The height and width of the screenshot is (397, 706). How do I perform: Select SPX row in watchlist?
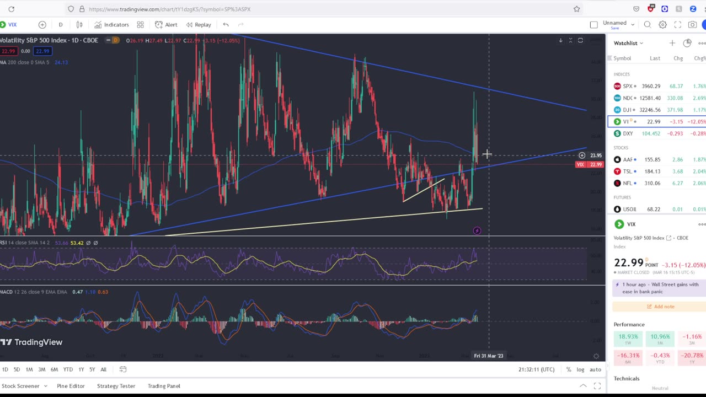pyautogui.click(x=657, y=86)
